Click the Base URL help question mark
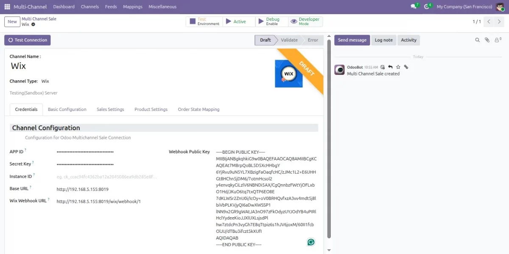The height and width of the screenshot is (254, 509). pos(31,187)
